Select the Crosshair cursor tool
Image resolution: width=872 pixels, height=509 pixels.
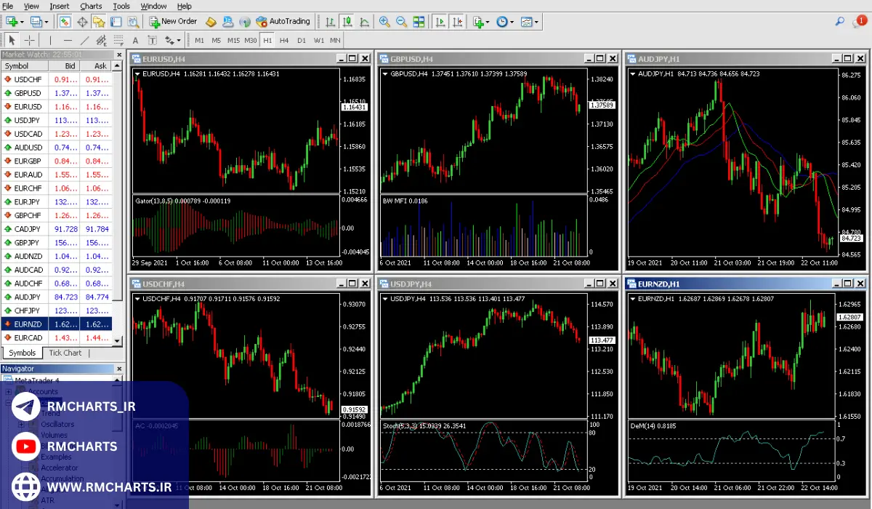click(x=29, y=40)
